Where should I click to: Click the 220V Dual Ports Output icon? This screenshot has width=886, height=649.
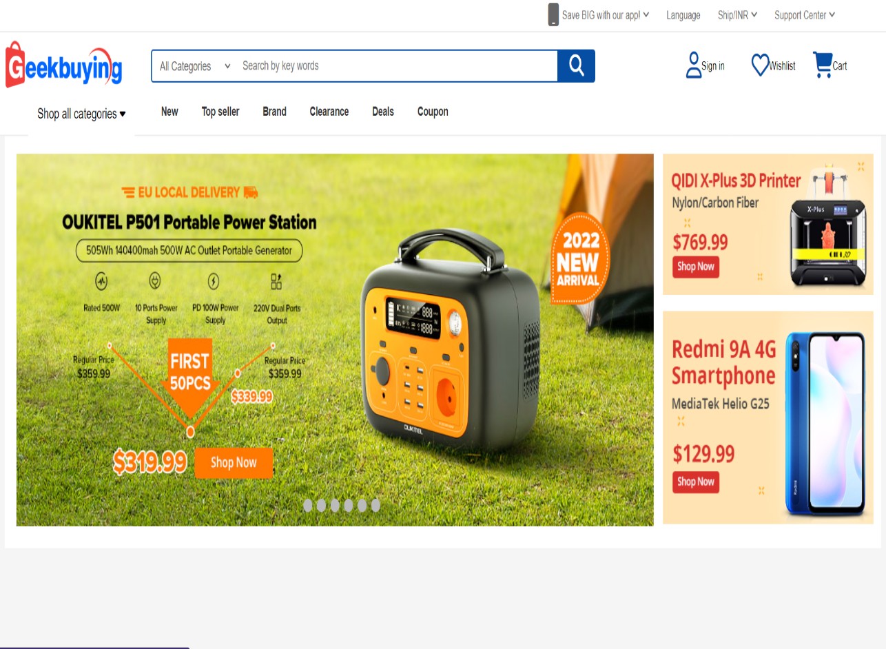coord(276,281)
